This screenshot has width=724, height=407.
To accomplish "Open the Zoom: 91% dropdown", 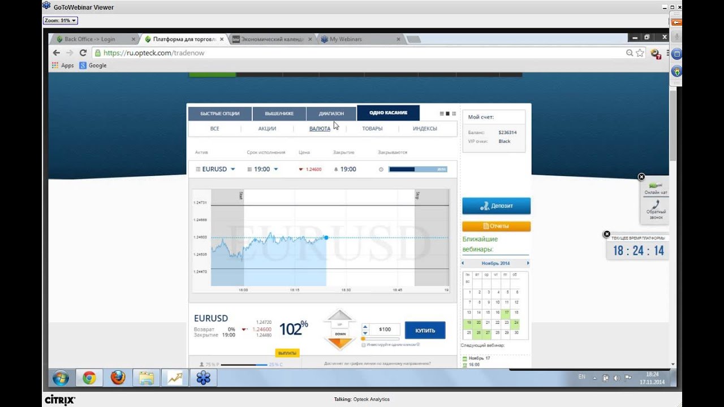I will point(61,20).
